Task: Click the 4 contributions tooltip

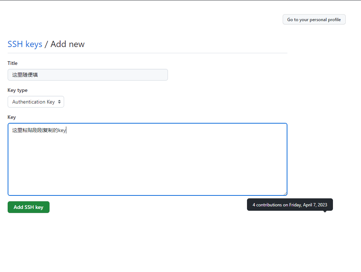Action: point(290,205)
